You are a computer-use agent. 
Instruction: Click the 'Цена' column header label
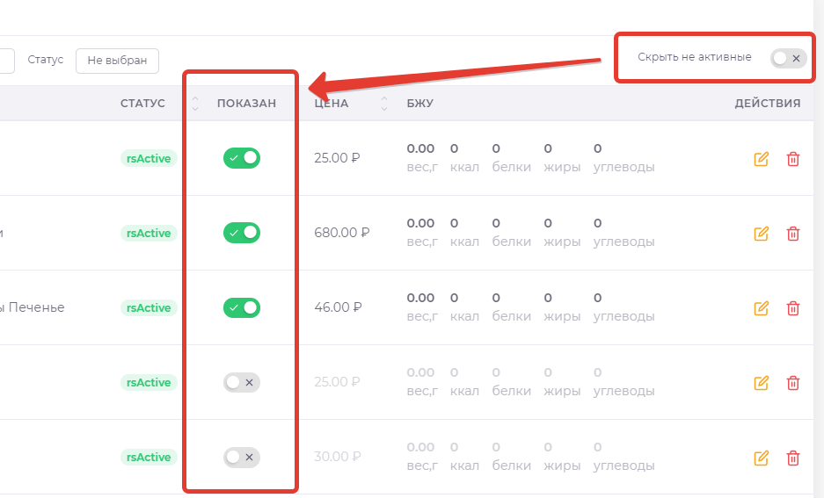click(332, 104)
